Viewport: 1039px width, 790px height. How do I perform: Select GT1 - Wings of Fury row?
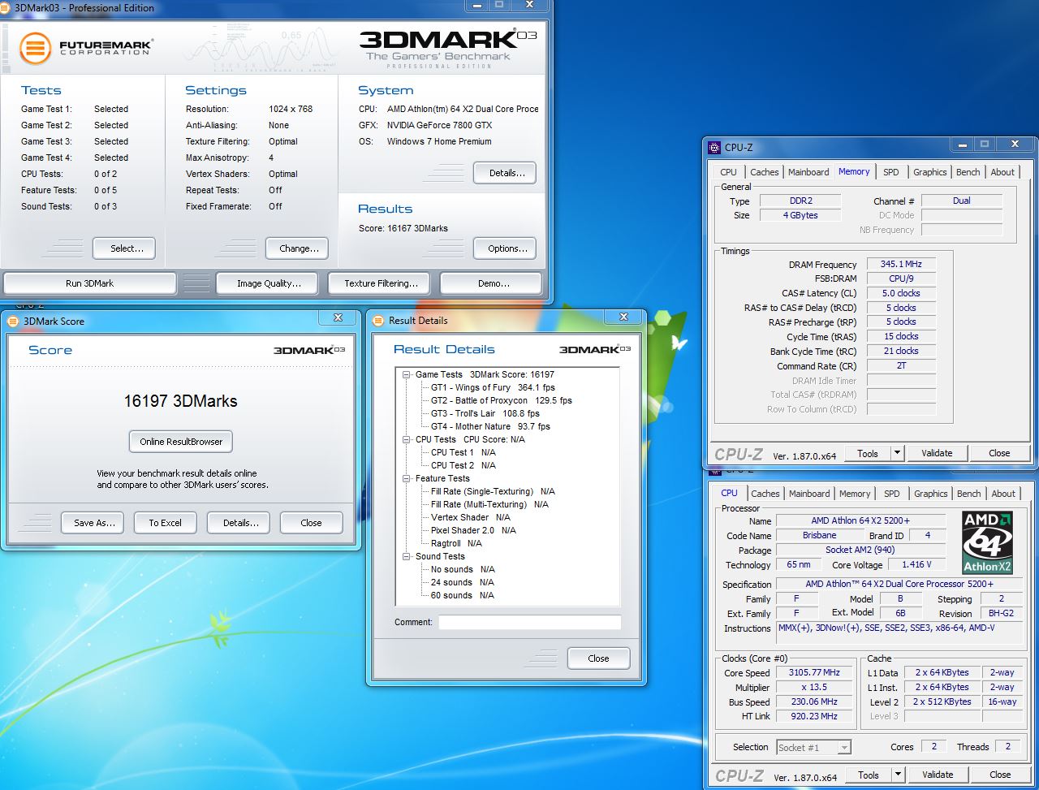pos(493,387)
